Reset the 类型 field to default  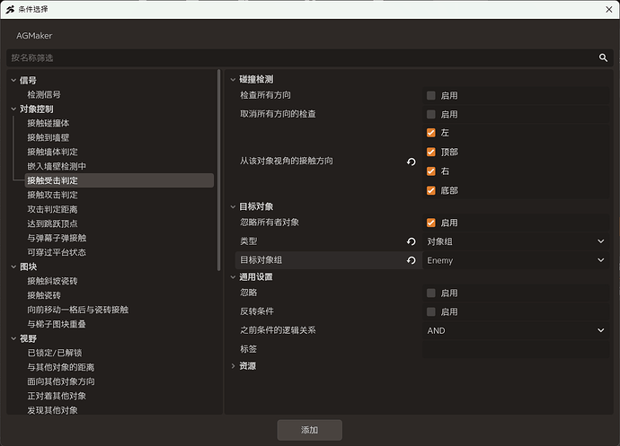point(412,241)
